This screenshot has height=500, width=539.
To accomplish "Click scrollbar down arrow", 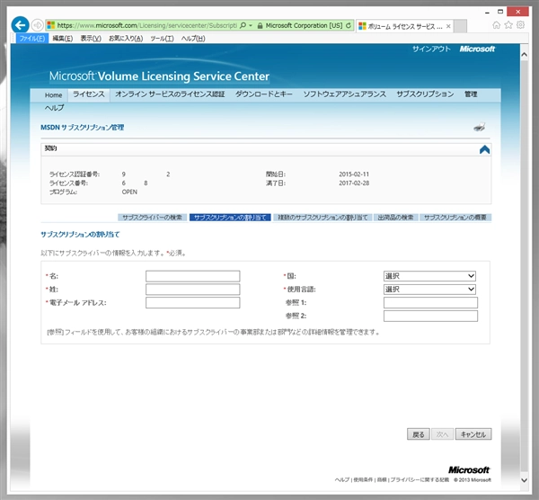I will (x=525, y=480).
